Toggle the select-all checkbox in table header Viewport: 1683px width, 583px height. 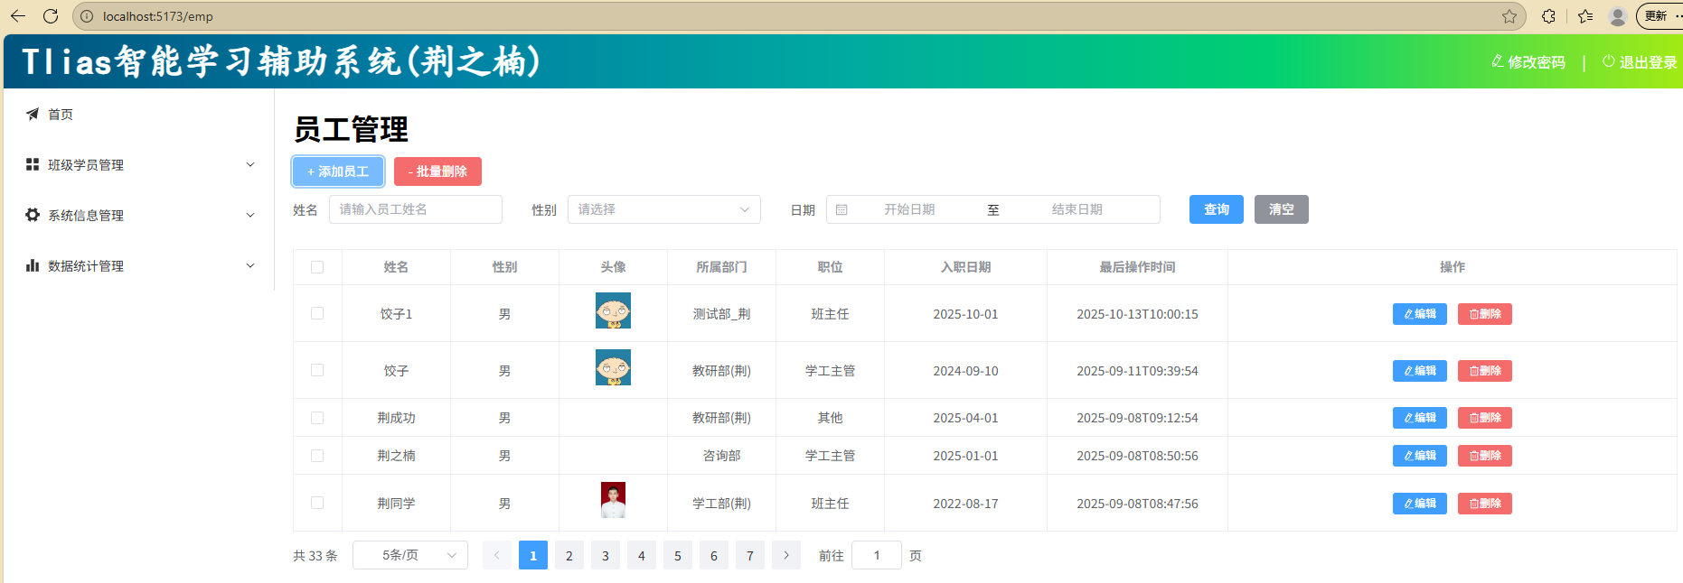[x=317, y=267]
